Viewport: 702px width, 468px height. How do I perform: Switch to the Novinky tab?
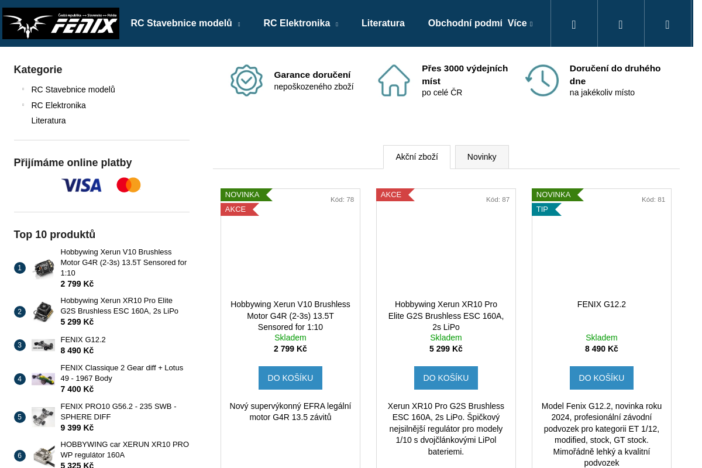[x=482, y=157]
